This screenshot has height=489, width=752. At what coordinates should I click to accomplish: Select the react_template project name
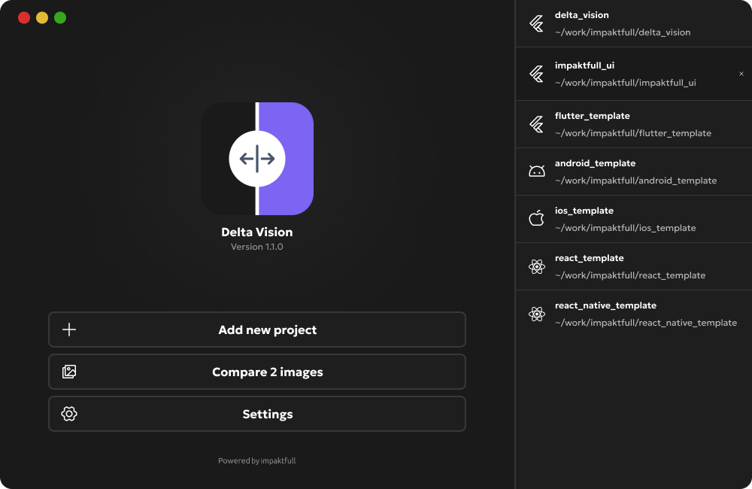click(590, 258)
